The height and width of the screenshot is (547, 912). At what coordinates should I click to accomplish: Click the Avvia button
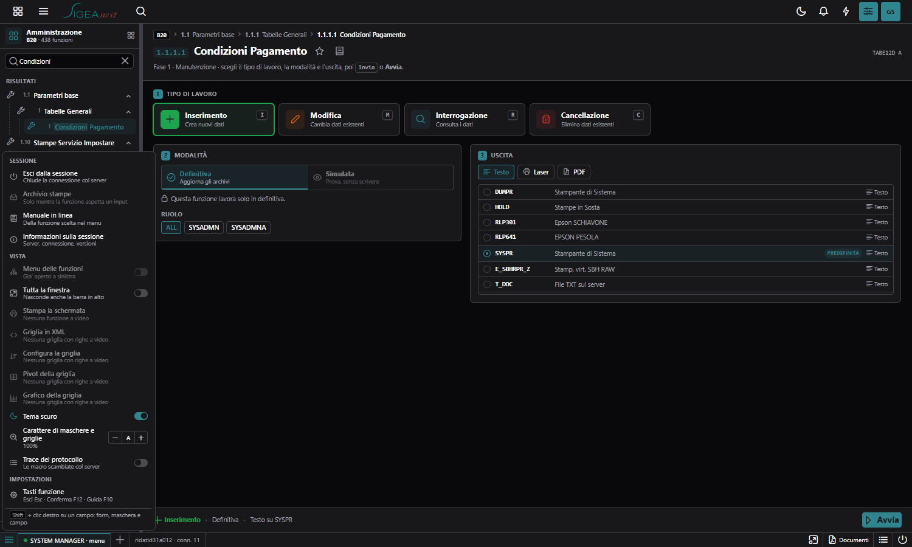pos(882,520)
